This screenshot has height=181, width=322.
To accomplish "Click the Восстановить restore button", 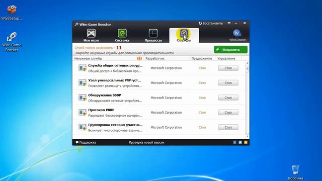I will (211, 23).
